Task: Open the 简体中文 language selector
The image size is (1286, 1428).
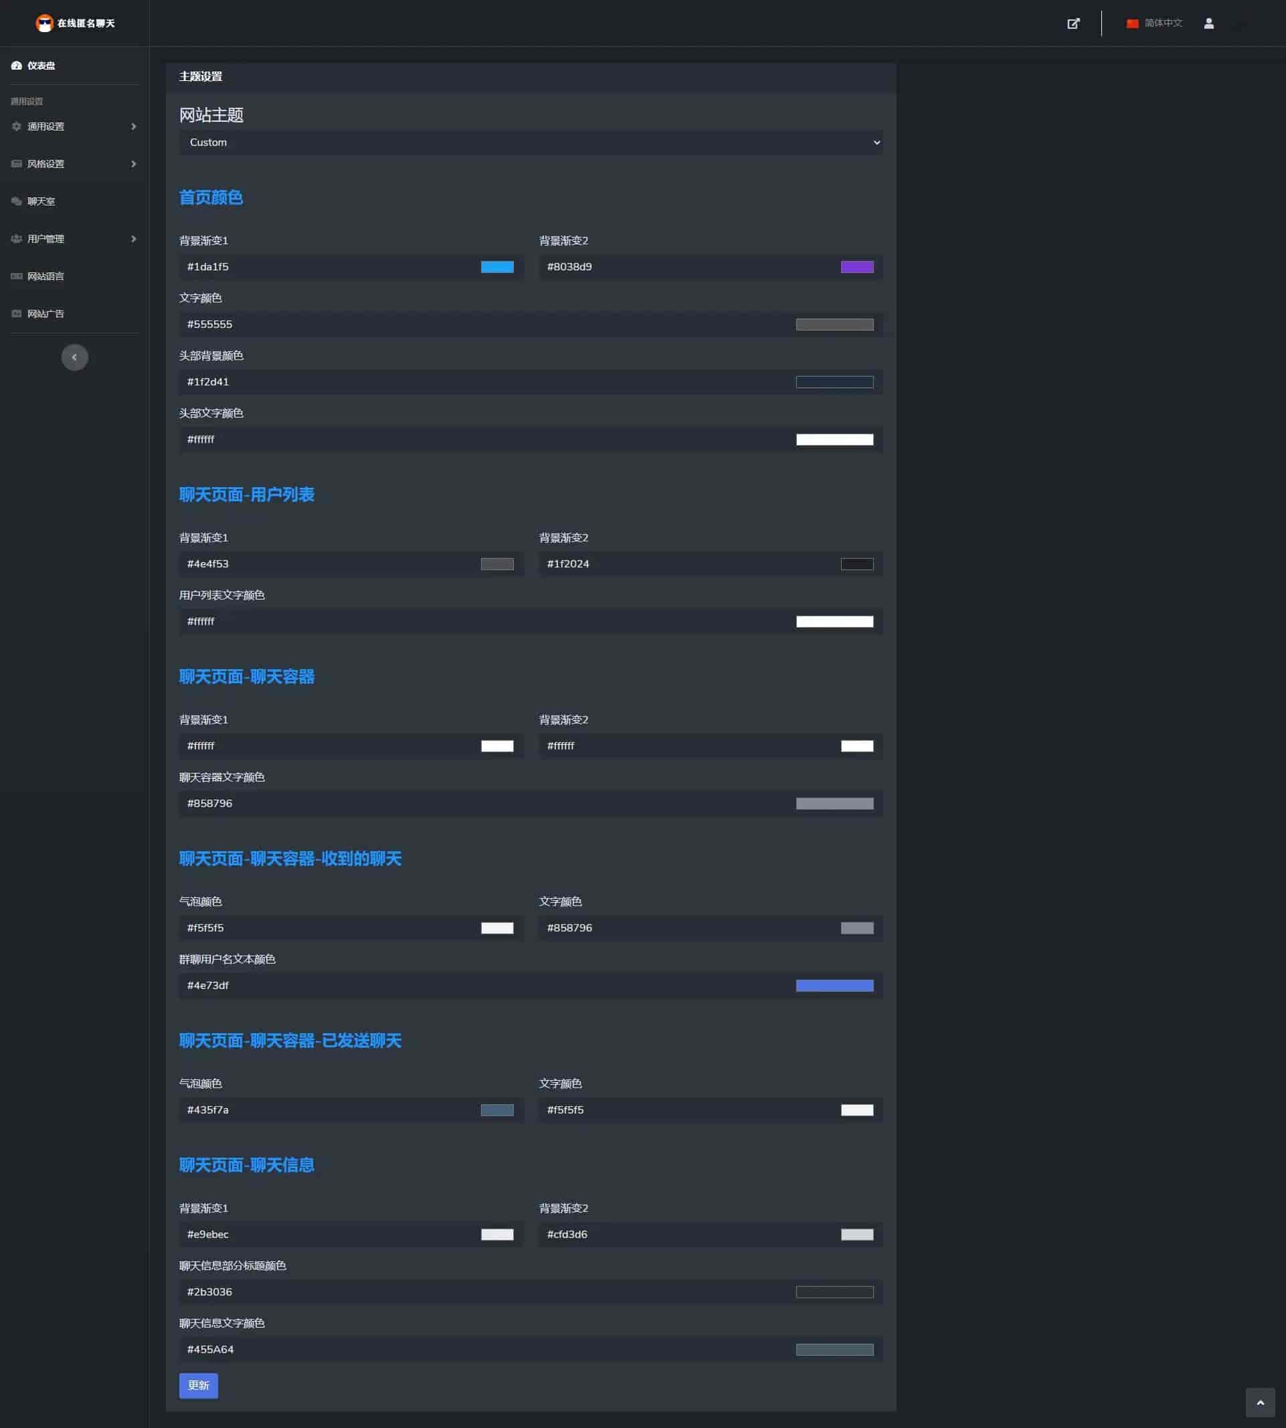Action: coord(1154,23)
